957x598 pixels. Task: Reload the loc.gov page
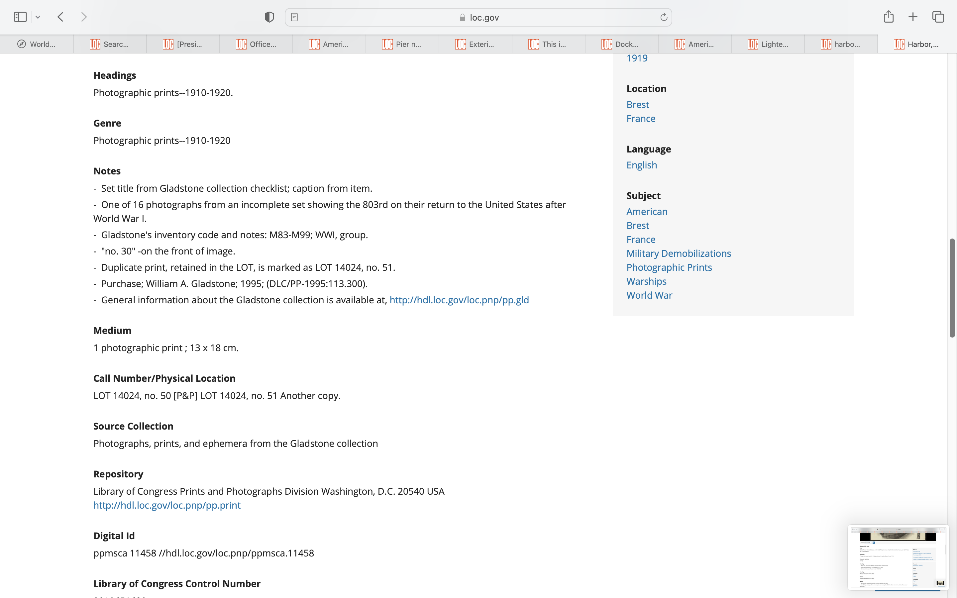(x=664, y=17)
